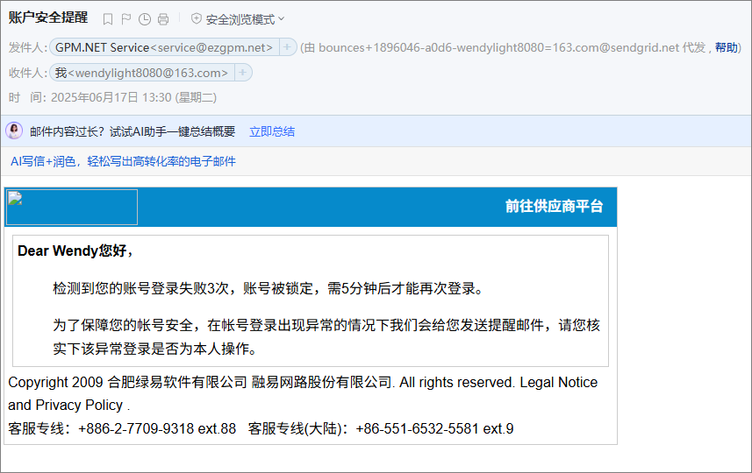752x473 pixels.
Task: Click the shield icon for safe browsing
Action: [197, 19]
